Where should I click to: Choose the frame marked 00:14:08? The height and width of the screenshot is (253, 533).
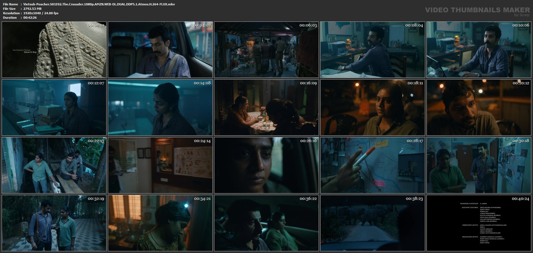point(160,107)
